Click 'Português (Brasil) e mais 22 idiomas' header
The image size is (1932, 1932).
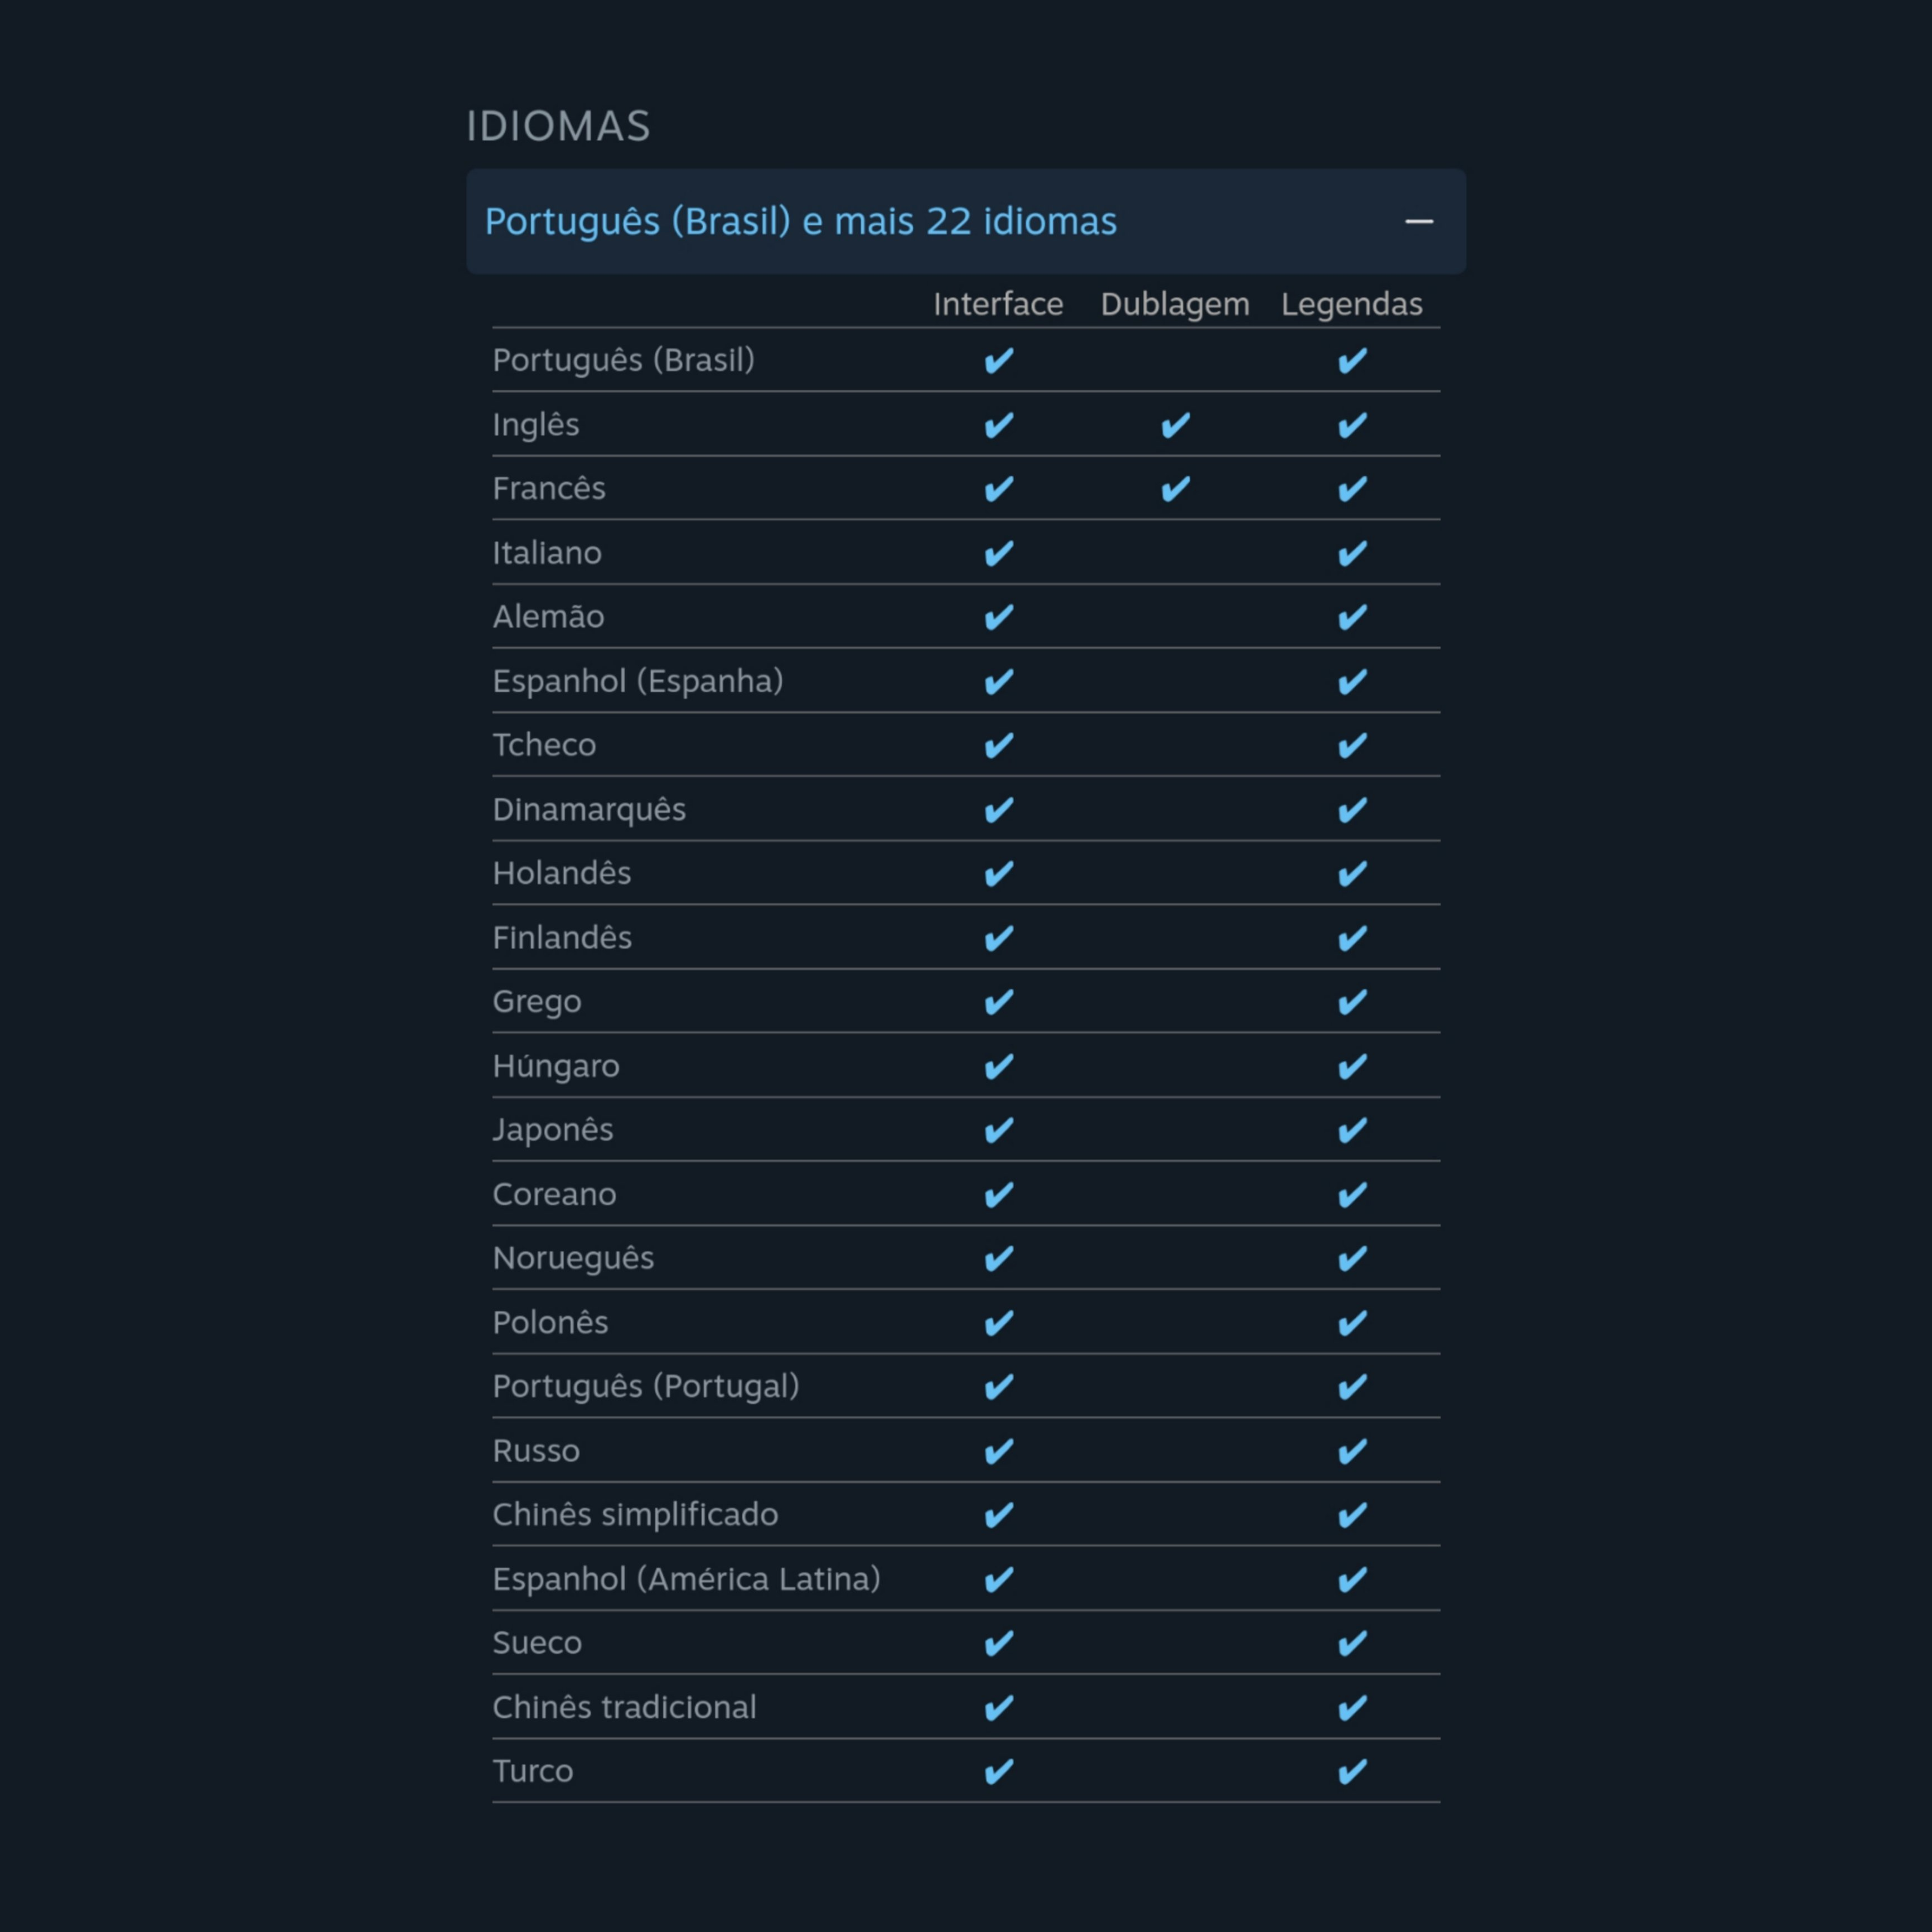[800, 221]
